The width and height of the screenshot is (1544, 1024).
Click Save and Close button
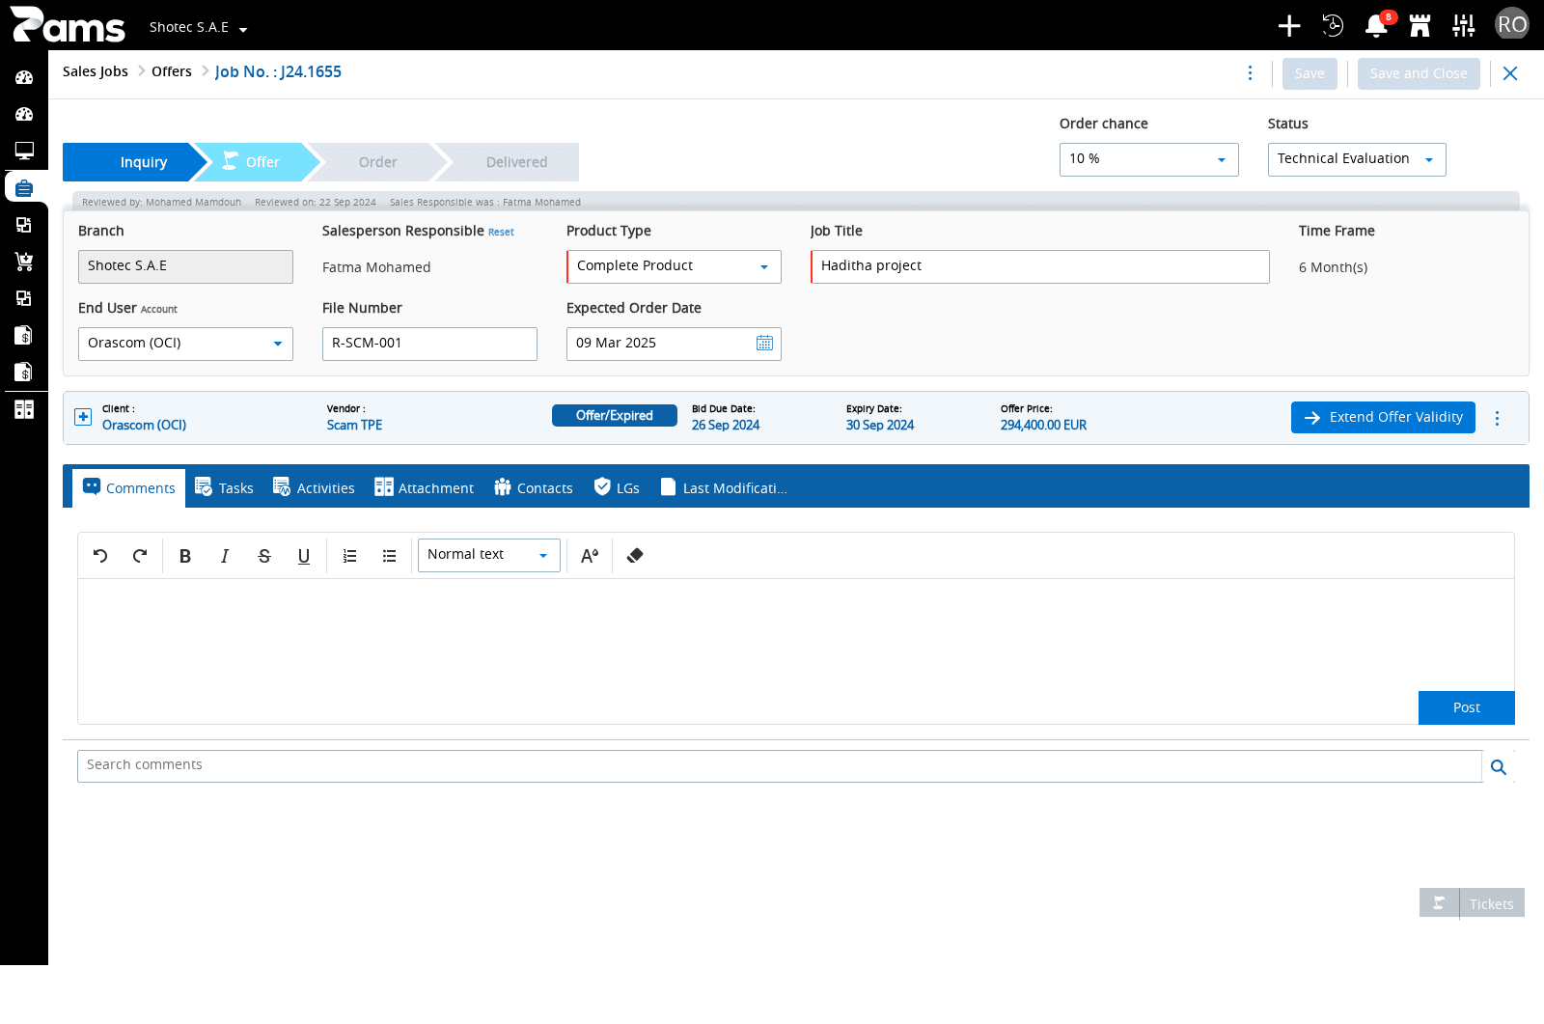(1419, 74)
